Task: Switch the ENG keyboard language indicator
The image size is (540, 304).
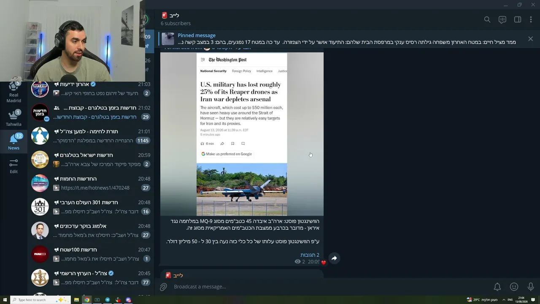Action: point(510,300)
